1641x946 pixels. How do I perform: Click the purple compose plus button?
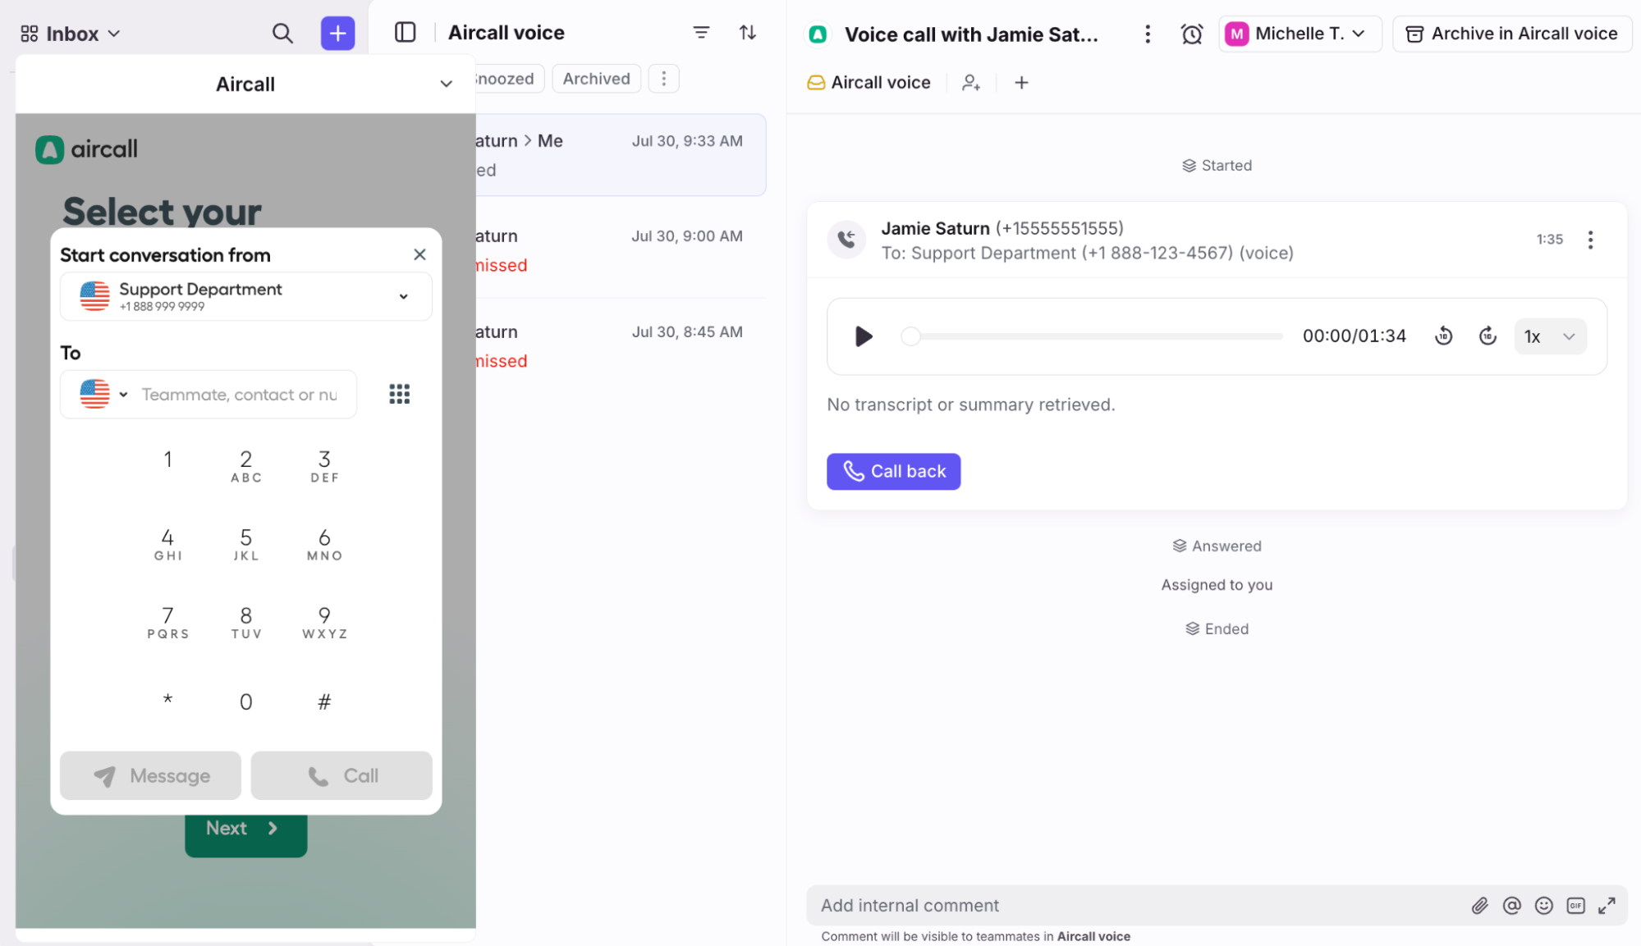point(337,34)
